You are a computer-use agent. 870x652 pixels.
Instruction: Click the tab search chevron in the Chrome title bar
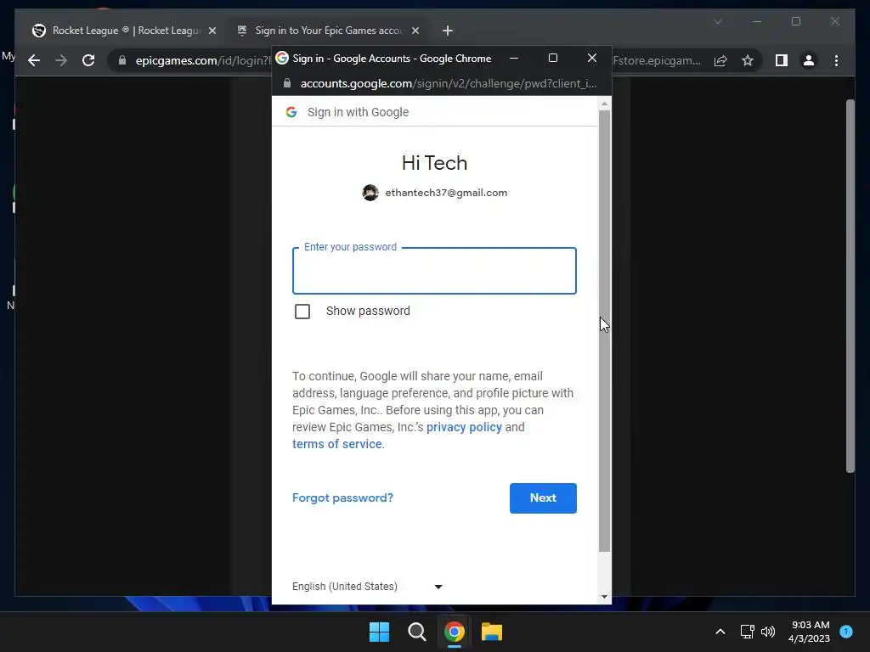(x=717, y=21)
